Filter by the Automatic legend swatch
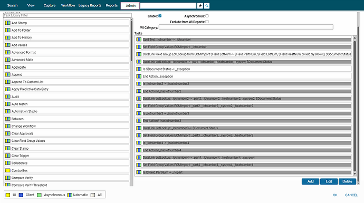 [x=70, y=195]
